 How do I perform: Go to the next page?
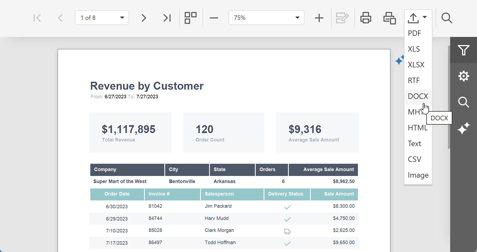point(144,18)
